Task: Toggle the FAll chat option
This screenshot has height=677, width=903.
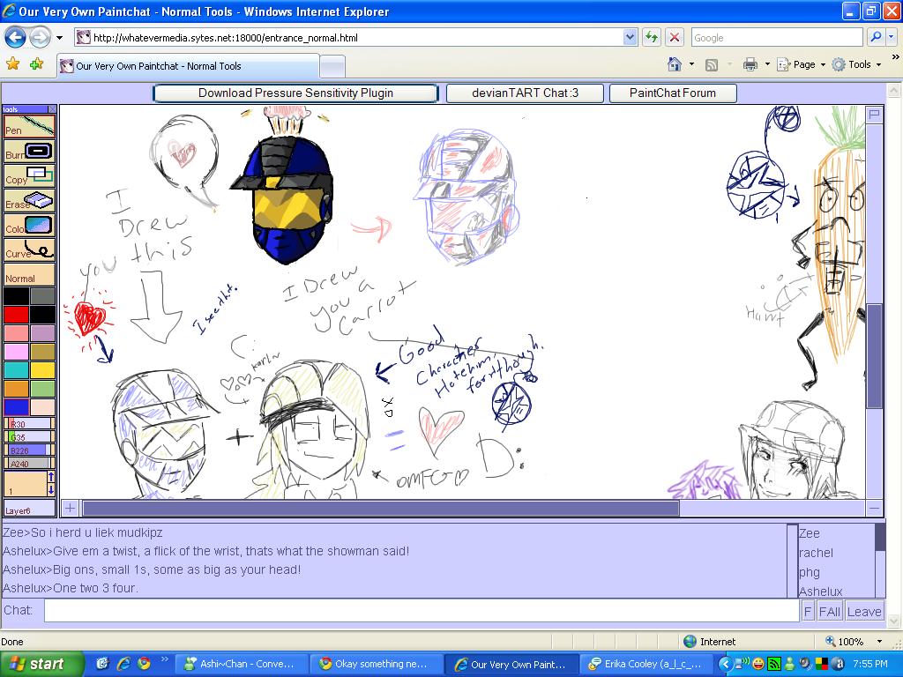Action: point(829,610)
